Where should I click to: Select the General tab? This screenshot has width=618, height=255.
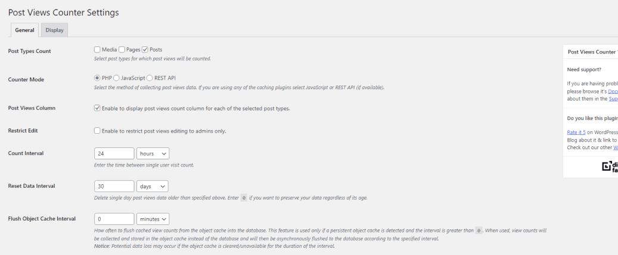pos(24,30)
